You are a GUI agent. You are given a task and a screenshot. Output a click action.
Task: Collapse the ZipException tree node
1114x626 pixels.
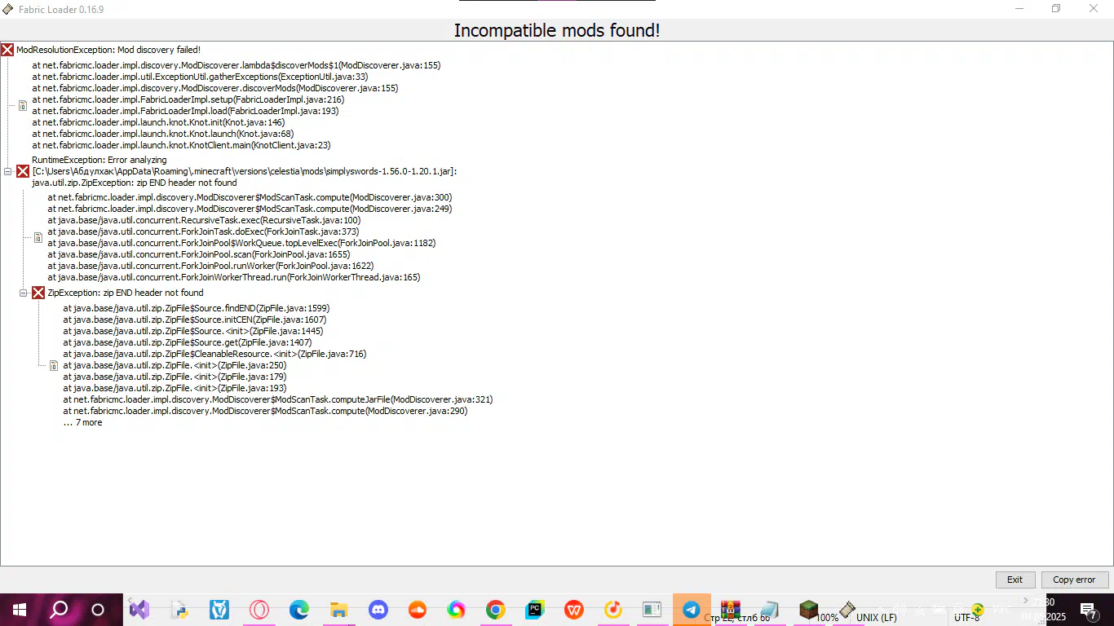click(x=24, y=293)
